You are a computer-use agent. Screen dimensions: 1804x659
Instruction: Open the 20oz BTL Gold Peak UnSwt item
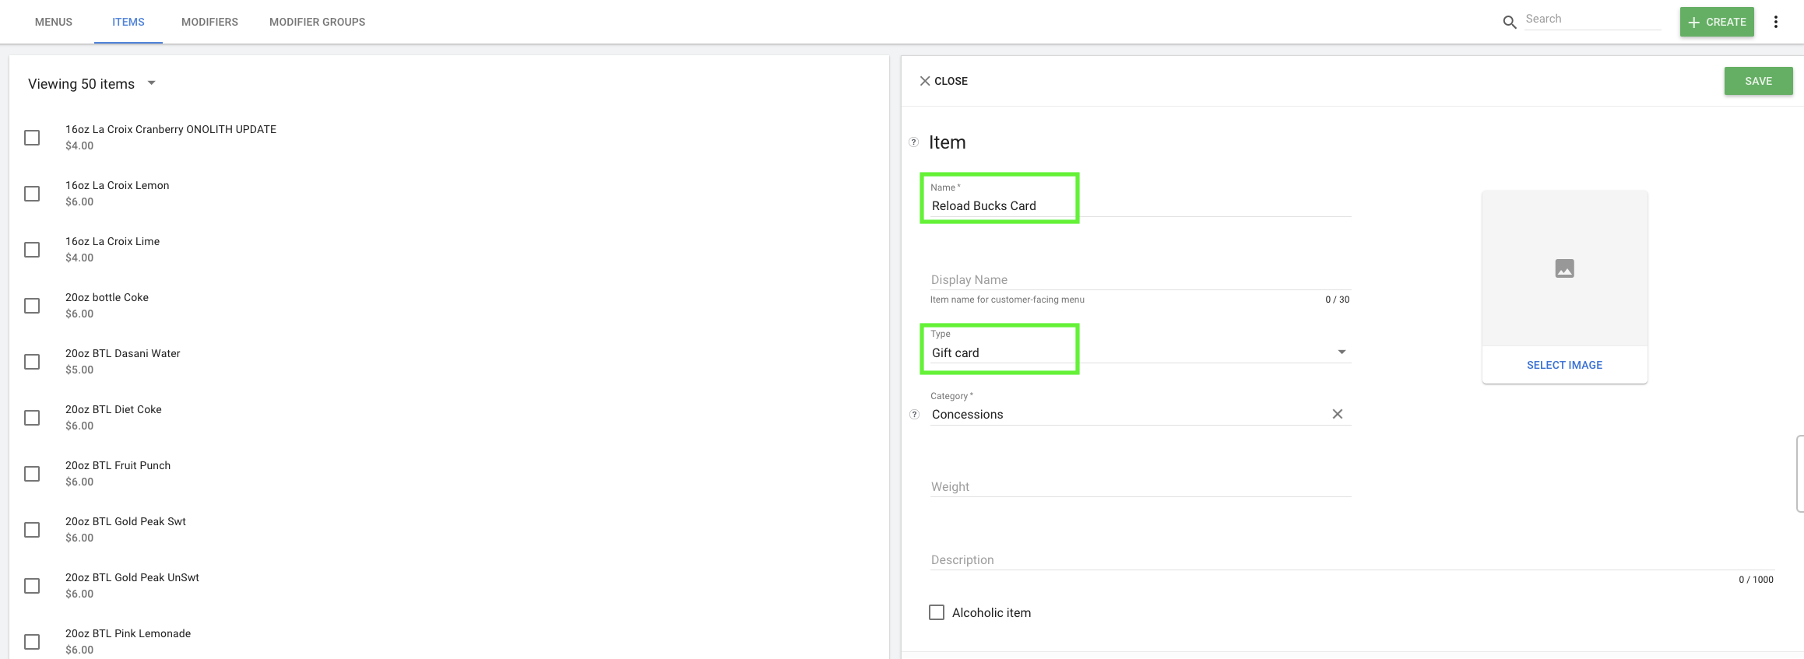point(132,586)
